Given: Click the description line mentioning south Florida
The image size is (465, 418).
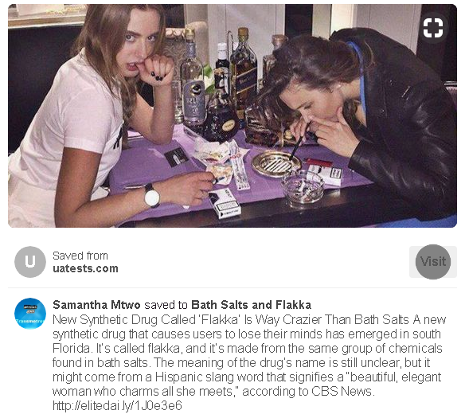Looking at the screenshot, I should click(x=247, y=334).
